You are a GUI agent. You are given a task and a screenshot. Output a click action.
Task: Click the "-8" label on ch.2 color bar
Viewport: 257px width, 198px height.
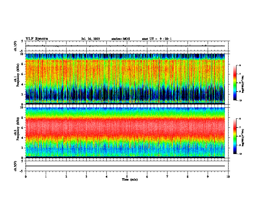[239, 136]
